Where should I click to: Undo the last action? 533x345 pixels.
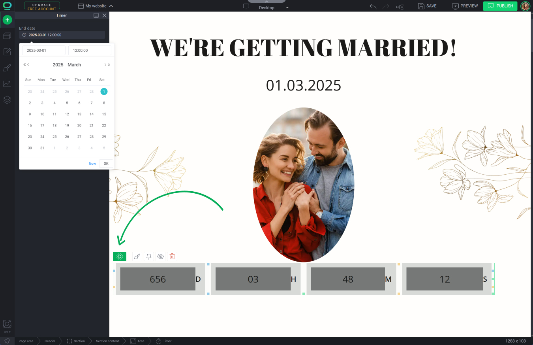(x=373, y=6)
